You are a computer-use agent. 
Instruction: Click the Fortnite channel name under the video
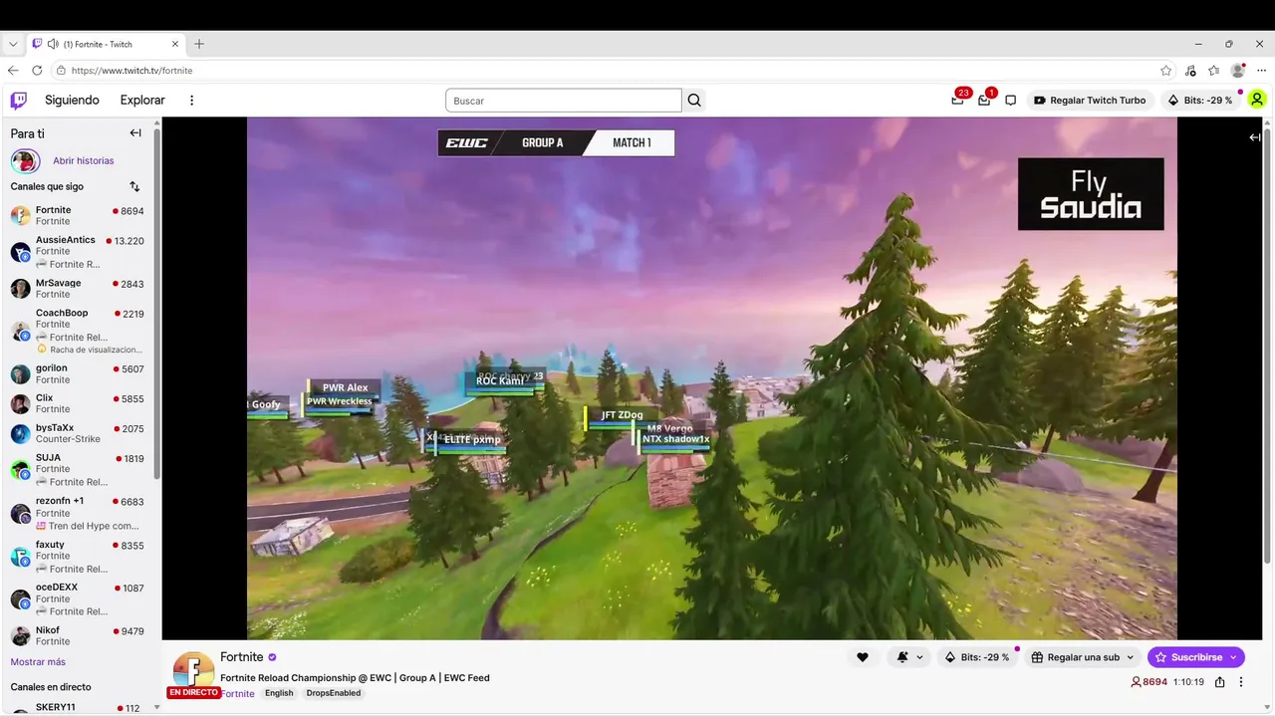241,657
